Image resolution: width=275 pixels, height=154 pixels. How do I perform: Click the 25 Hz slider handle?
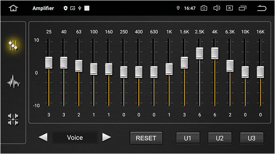pyautogui.click(x=49, y=62)
